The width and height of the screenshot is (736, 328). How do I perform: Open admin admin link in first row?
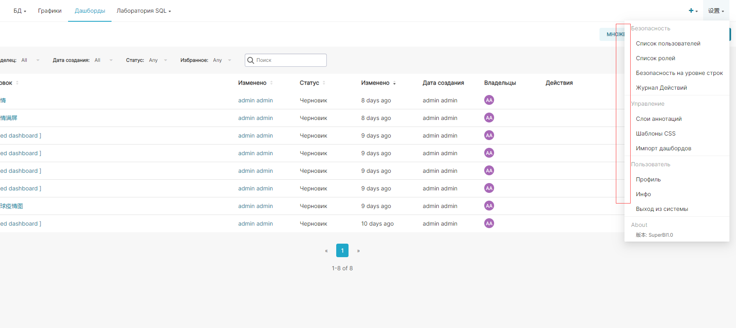[255, 100]
